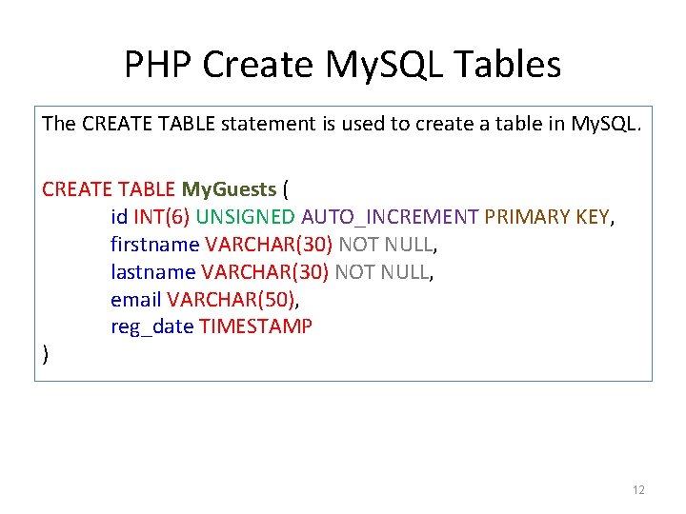The height and width of the screenshot is (514, 686).
Task: Click the closing parenthesis of the statement
Action: (46, 354)
